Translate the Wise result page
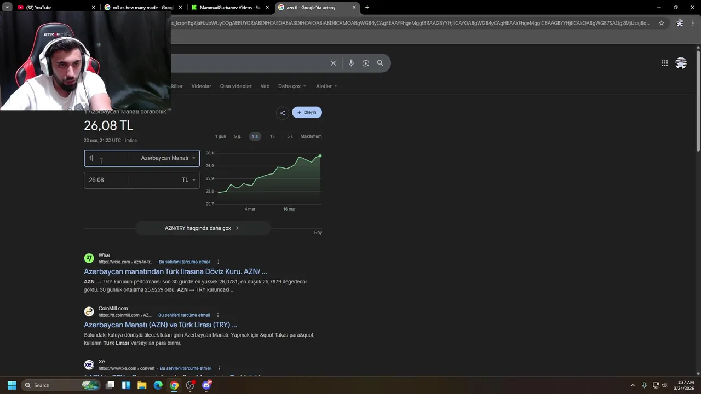Image resolution: width=701 pixels, height=394 pixels. (x=185, y=262)
